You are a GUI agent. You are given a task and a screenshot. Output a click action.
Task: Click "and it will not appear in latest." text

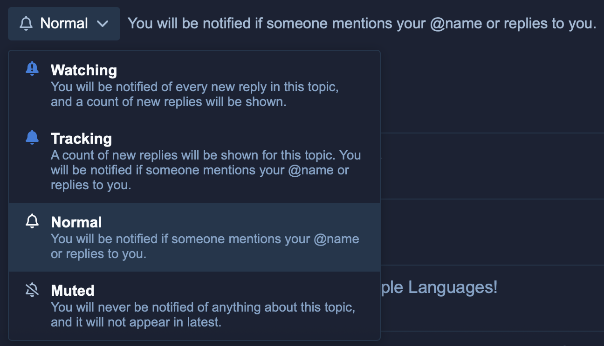pyautogui.click(x=136, y=322)
